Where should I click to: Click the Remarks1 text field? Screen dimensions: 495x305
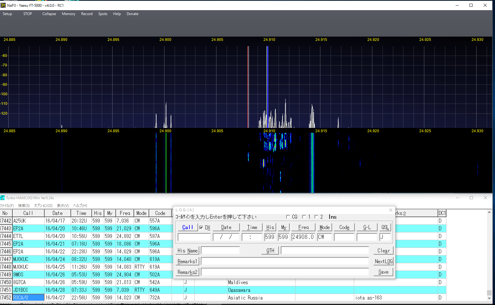(285, 261)
